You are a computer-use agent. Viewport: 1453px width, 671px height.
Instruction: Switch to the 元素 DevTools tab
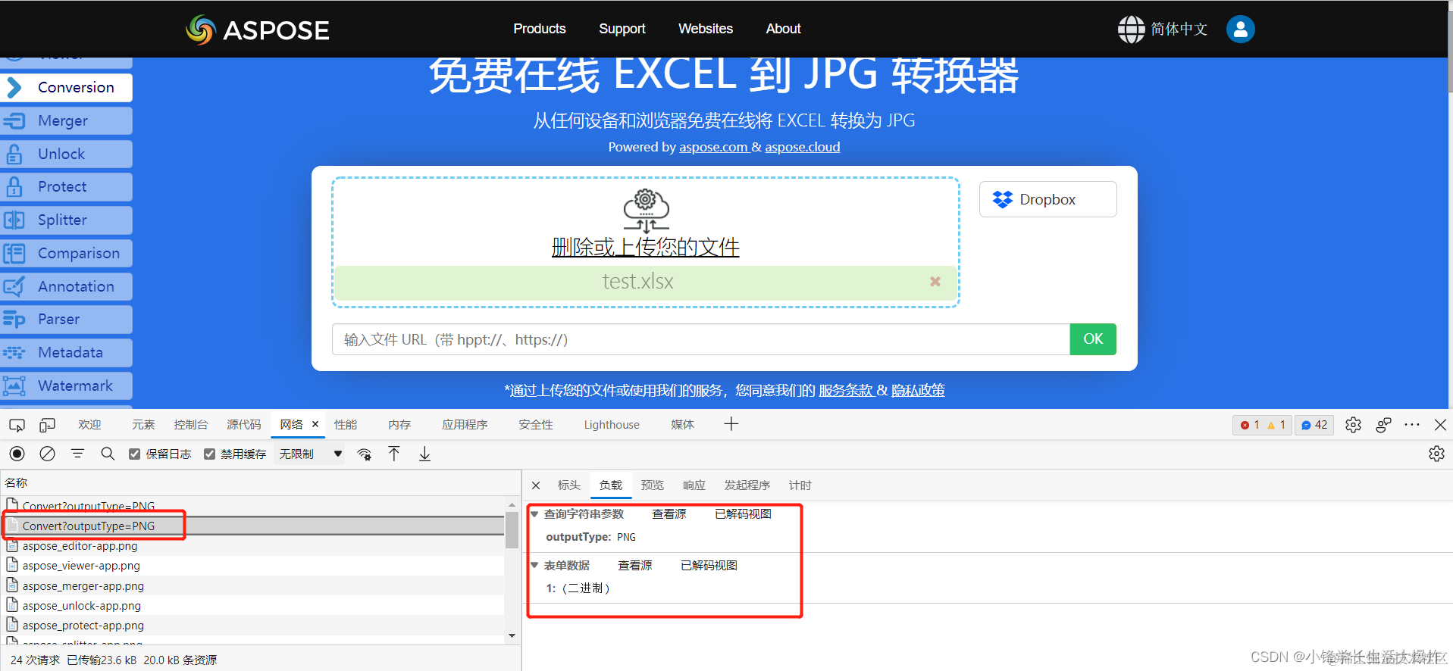[x=143, y=425]
